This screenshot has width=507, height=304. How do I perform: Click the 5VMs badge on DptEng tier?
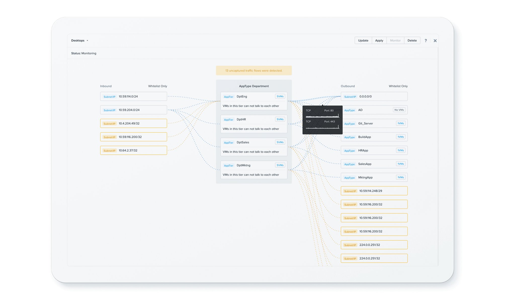[x=280, y=96]
